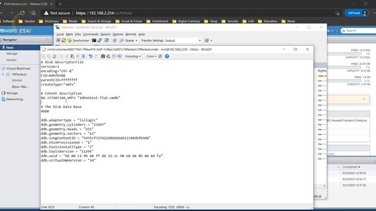Click browser Forward arrow
This screenshot has width=376, height=211.
coord(11,13)
